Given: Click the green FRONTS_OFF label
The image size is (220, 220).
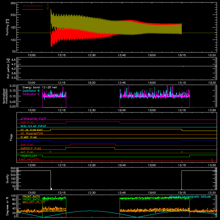Looking at the screenshot, I should click(x=29, y=156).
